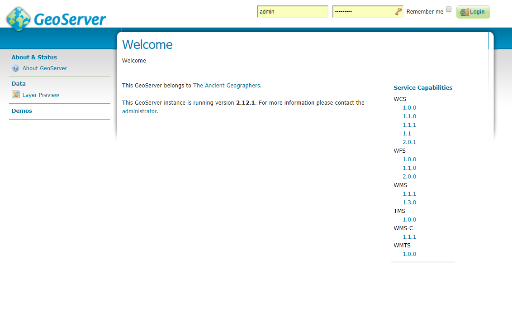This screenshot has width=512, height=328.
Task: Open WMS 1.1.1 capabilities link
Action: pos(409,193)
